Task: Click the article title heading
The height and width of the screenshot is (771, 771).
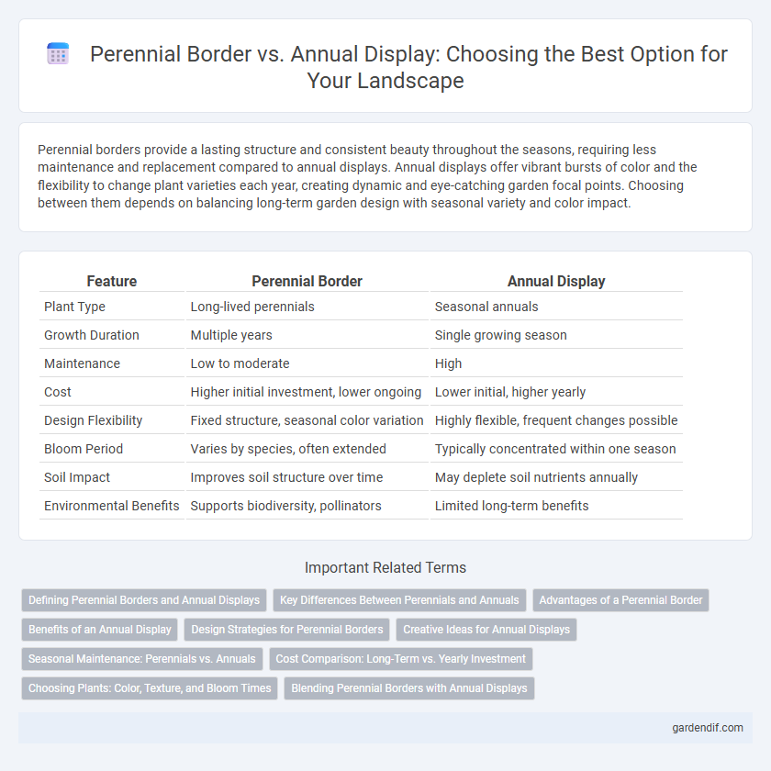Action: pos(385,67)
